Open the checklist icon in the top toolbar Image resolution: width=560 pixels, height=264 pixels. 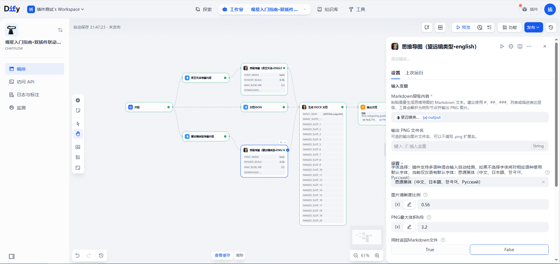(x=489, y=27)
